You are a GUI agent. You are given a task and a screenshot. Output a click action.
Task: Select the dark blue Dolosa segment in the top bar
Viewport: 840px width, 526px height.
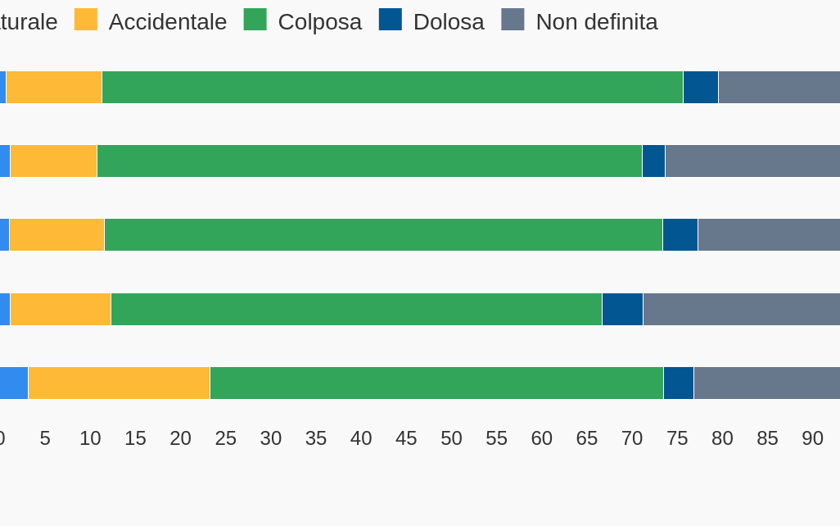700,88
